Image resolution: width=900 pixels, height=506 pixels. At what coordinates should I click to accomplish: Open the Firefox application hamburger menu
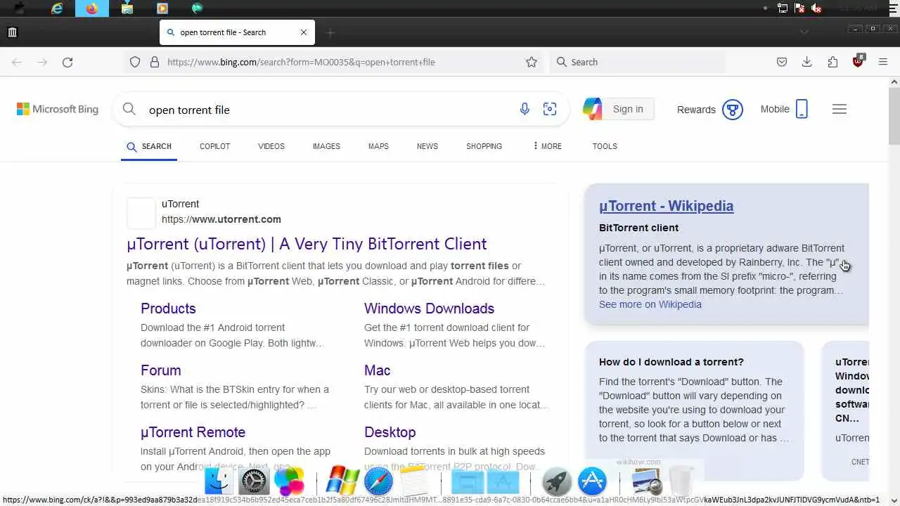click(x=883, y=62)
